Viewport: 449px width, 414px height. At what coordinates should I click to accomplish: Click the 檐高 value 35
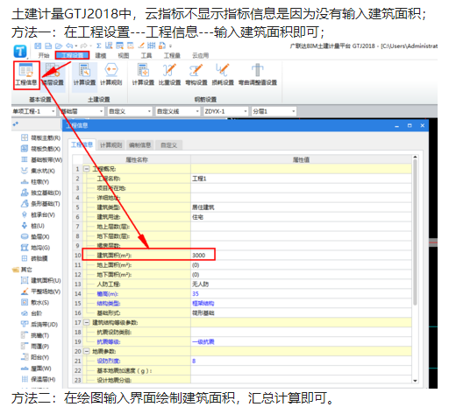(302, 294)
